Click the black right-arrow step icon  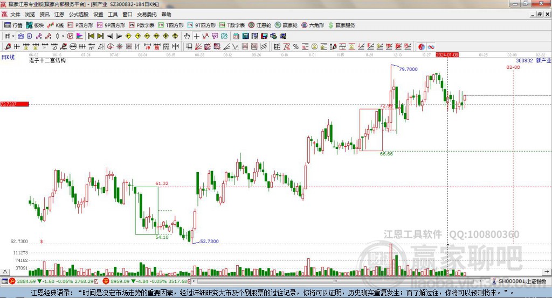[x=119, y=36]
